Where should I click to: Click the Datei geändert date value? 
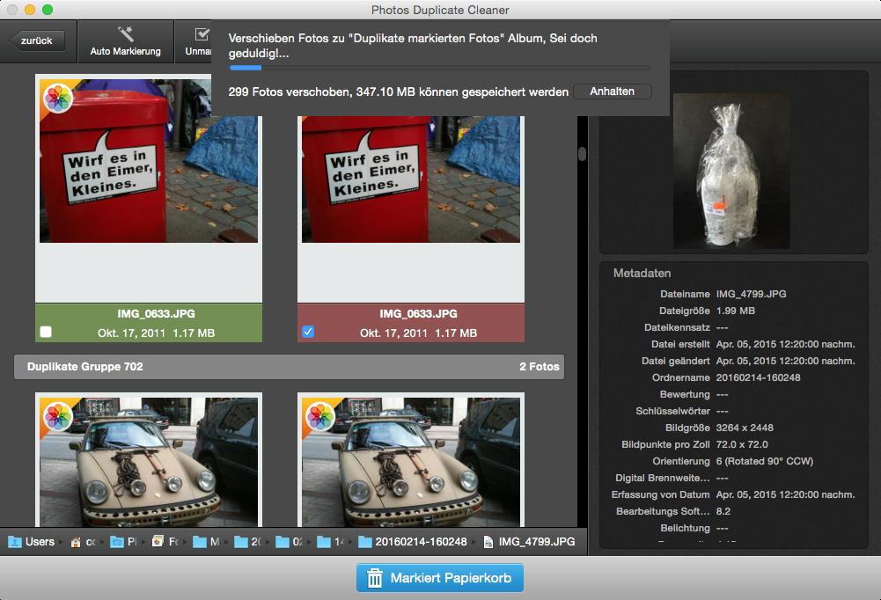click(x=785, y=361)
